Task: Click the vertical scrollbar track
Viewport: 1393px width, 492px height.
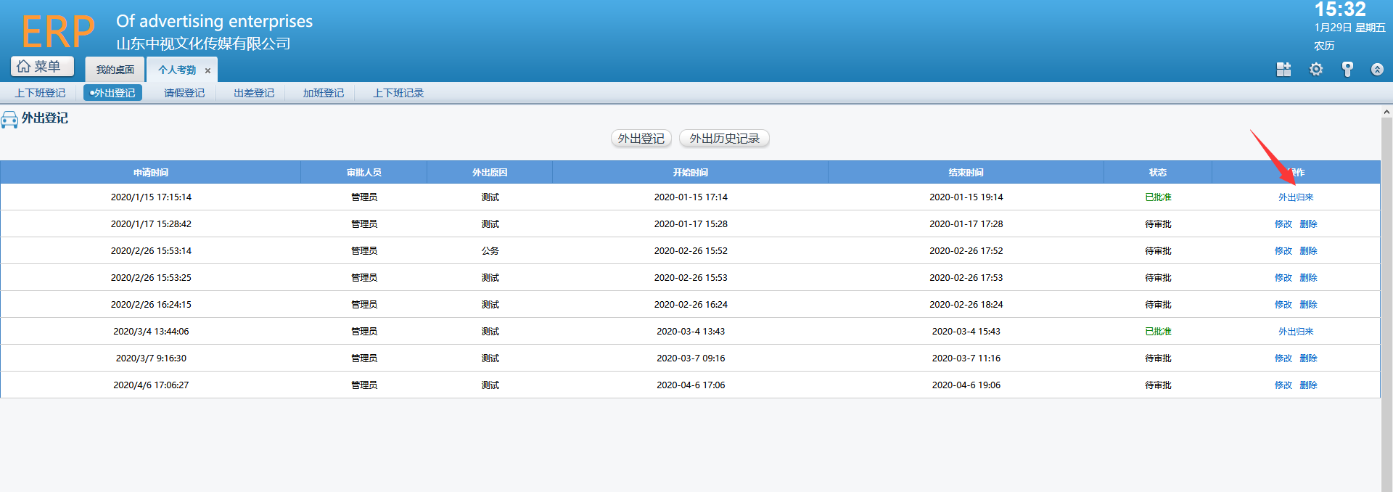Action: coord(1386,305)
